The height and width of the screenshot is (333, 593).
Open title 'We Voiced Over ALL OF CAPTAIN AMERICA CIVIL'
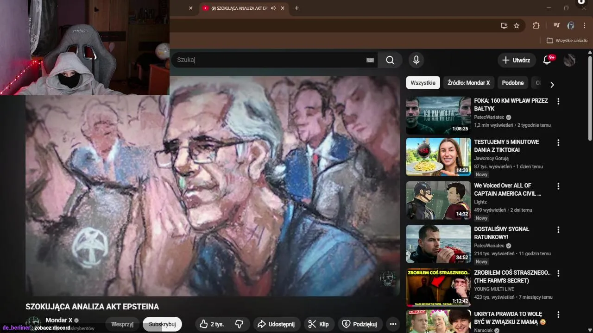[507, 189]
